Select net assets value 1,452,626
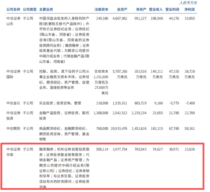210x192 pixels. [139, 129]
